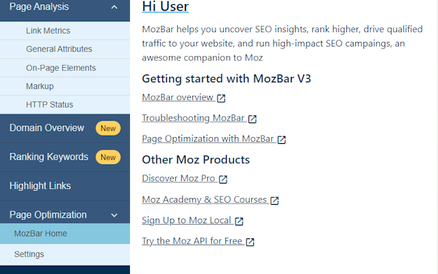Expand the Page Optimization chevron
438x274 pixels.
pyautogui.click(x=114, y=215)
